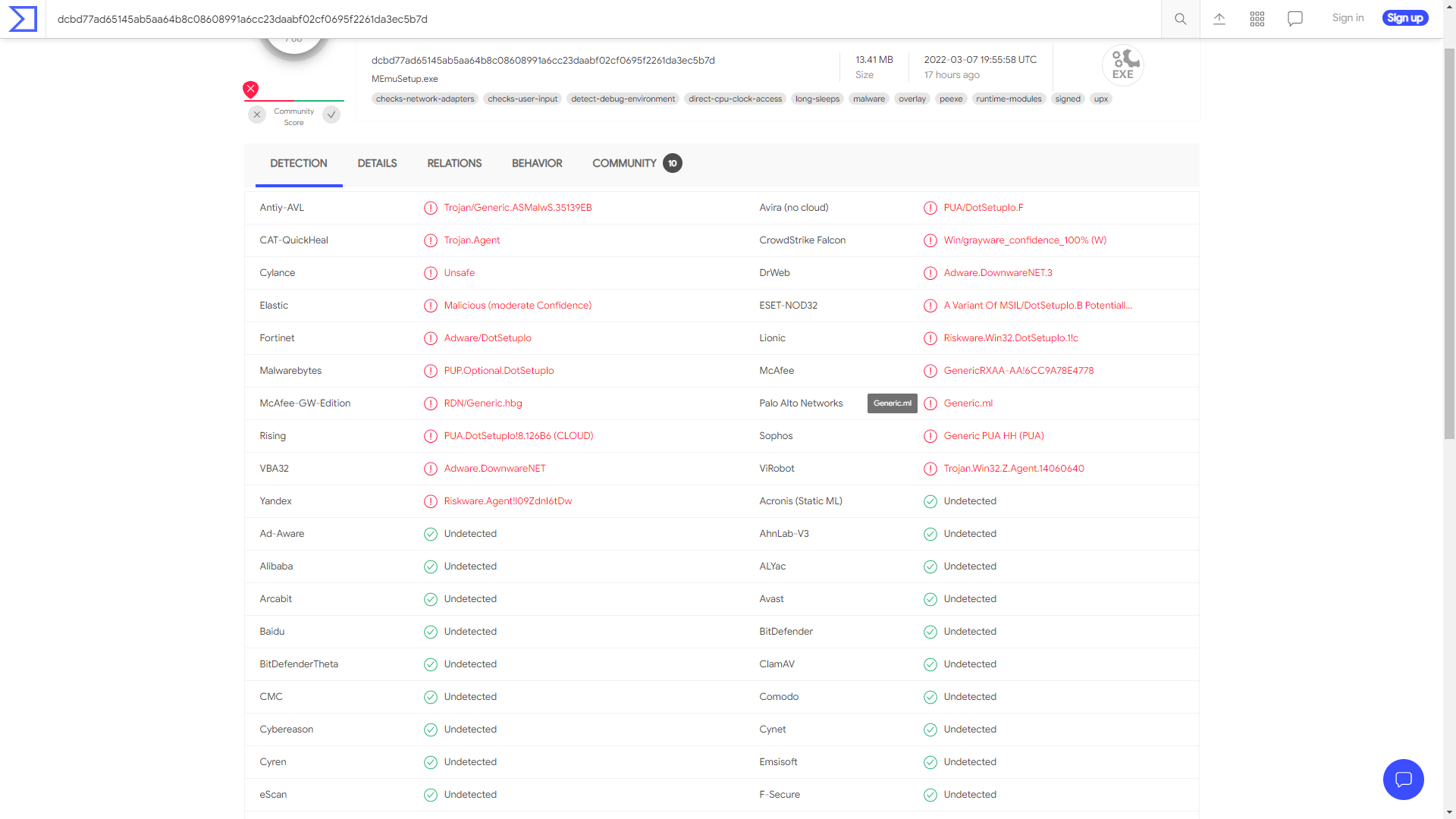This screenshot has width=1456, height=819.
Task: Click the checks-user-input tag
Action: tap(522, 99)
